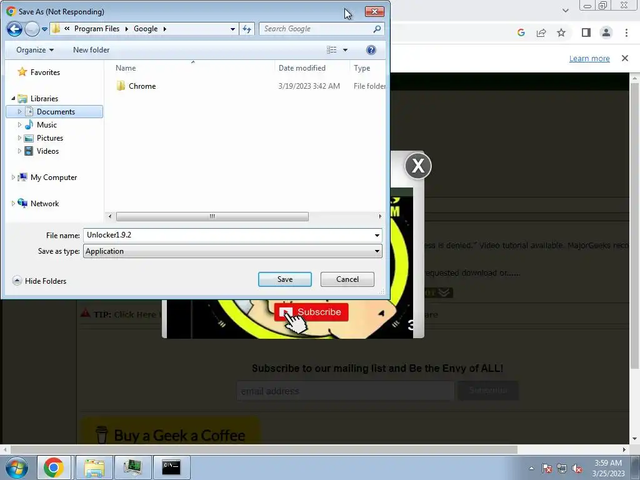Expand the Network node

(13, 203)
